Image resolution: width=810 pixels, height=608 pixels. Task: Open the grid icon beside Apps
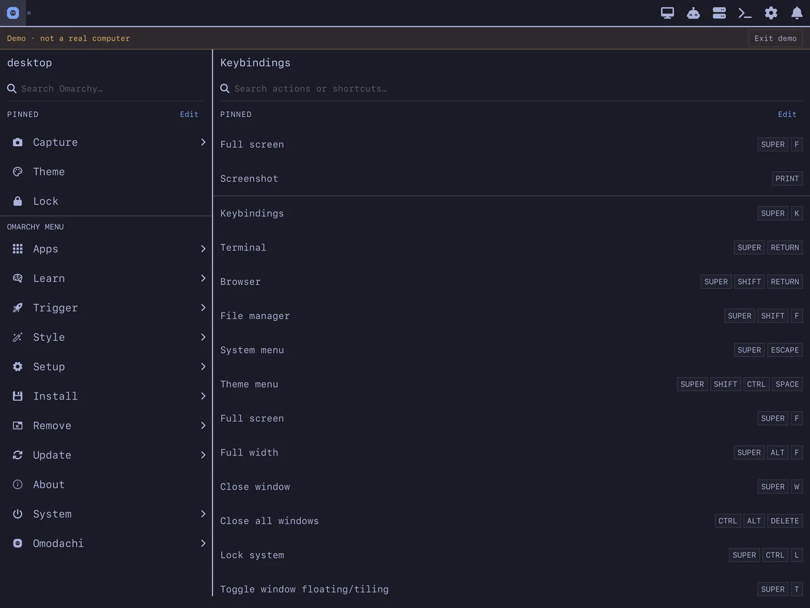(18, 249)
